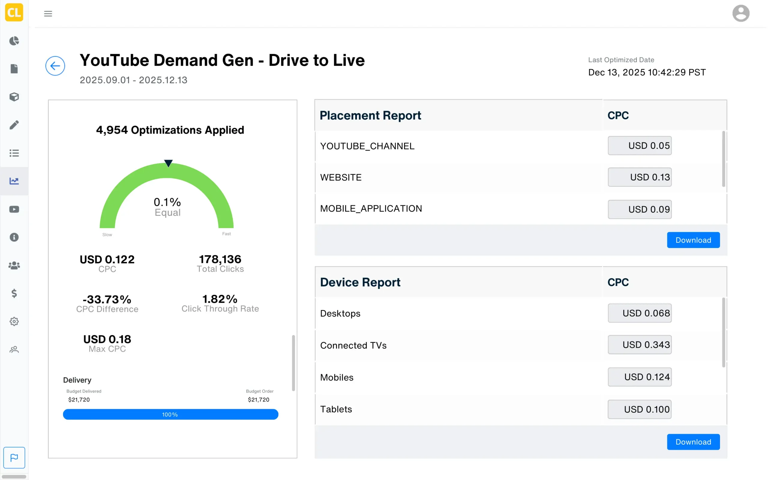Click the 100% budget delivery progress bar
This screenshot has height=480, width=768.
[x=170, y=414]
